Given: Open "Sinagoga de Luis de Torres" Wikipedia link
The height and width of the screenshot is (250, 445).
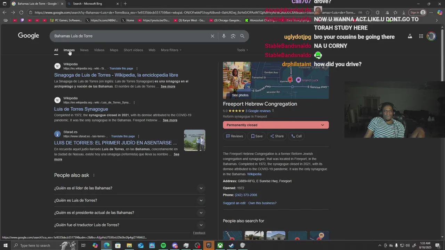Looking at the screenshot, I should [x=116, y=75].
